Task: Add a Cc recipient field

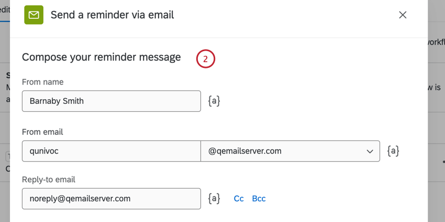Action: point(239,198)
